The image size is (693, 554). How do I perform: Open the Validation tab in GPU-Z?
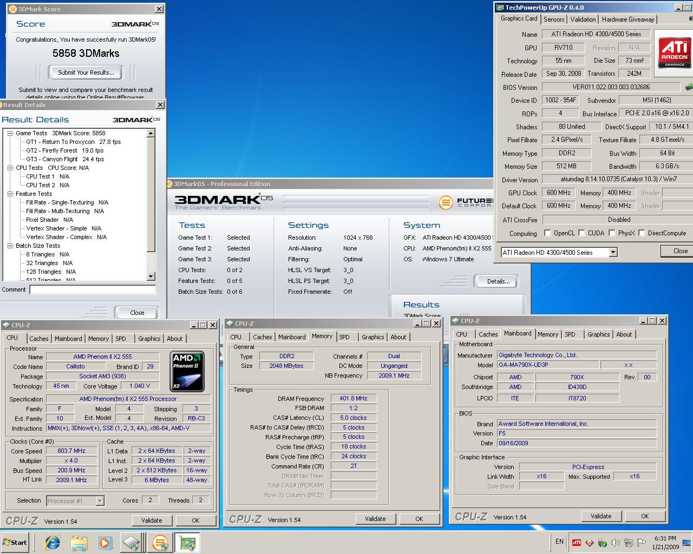[583, 19]
